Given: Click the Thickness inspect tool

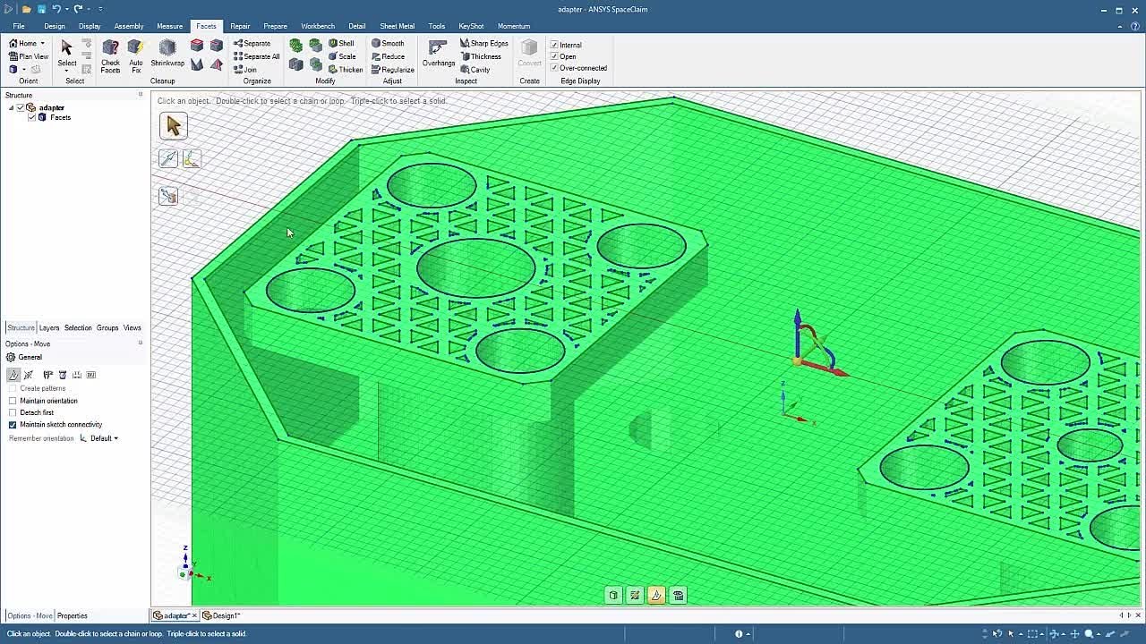Looking at the screenshot, I should (x=481, y=56).
